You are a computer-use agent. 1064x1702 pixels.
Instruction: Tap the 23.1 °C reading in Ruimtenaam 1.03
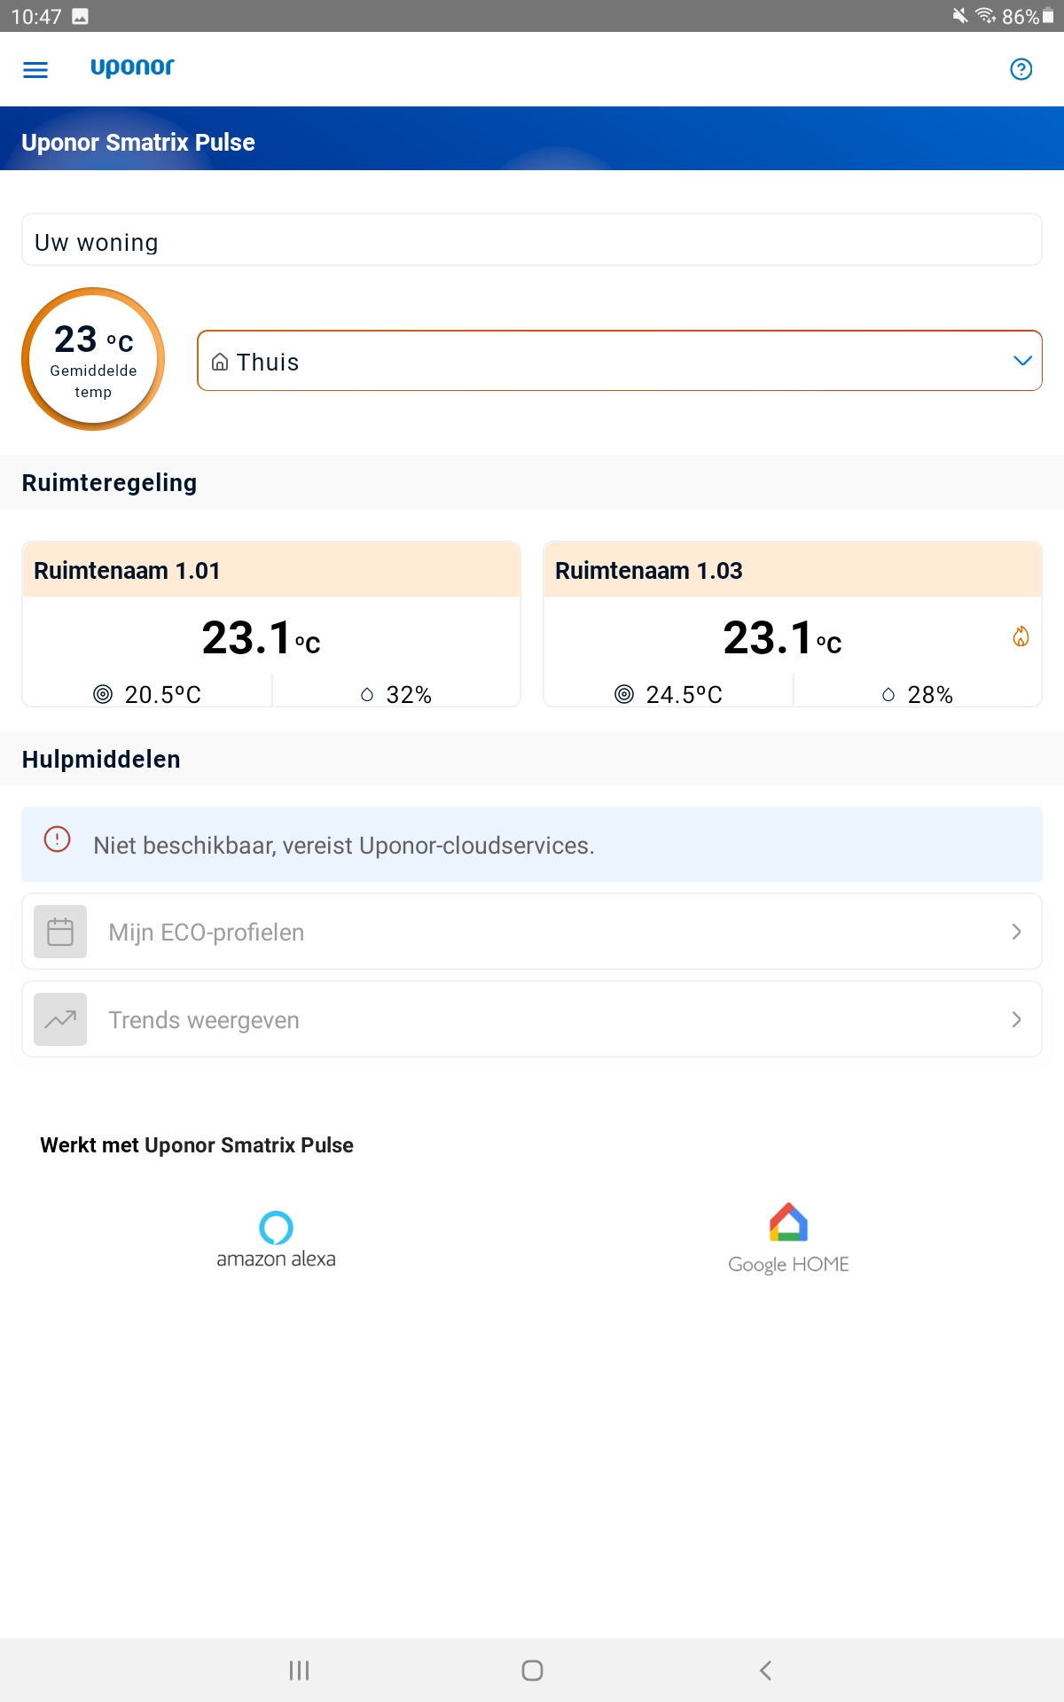click(x=782, y=638)
